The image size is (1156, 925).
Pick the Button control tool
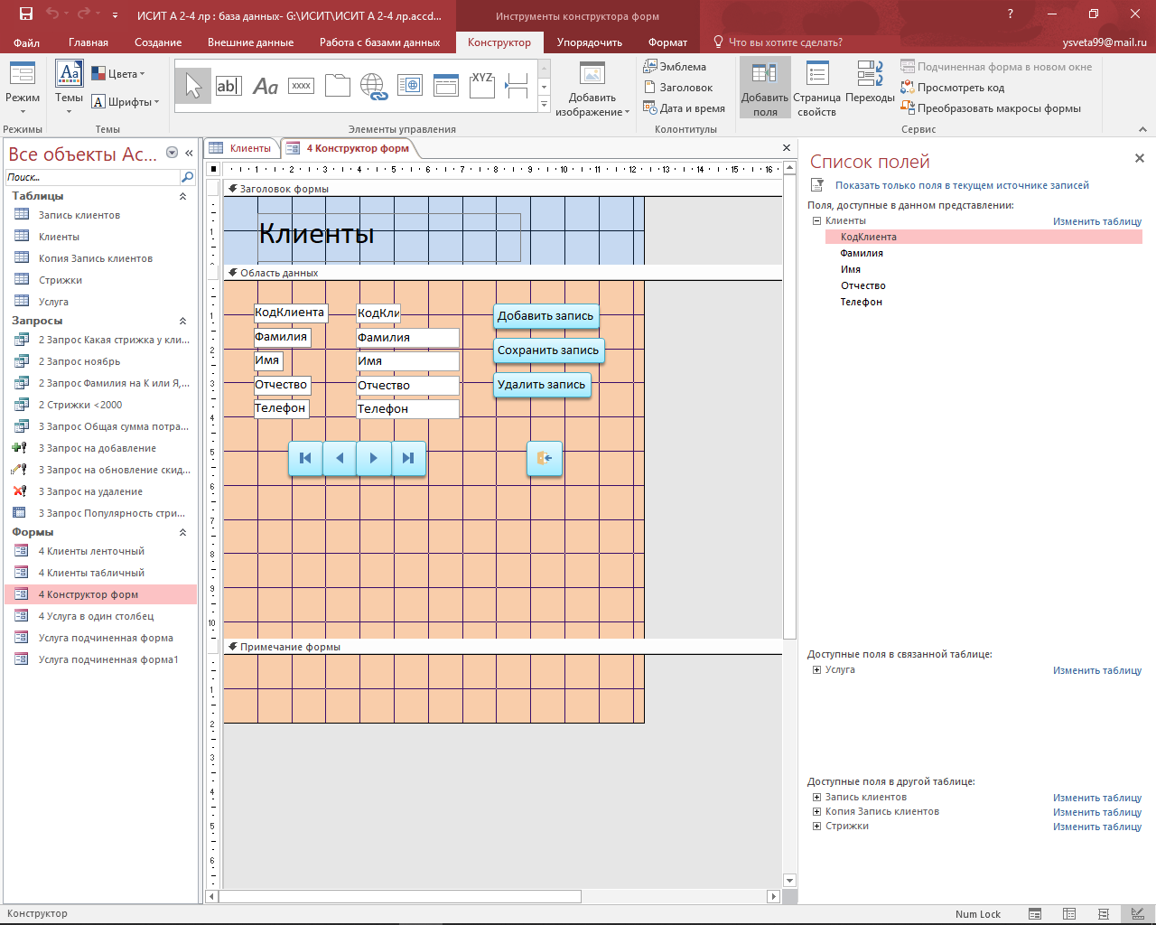[x=301, y=86]
